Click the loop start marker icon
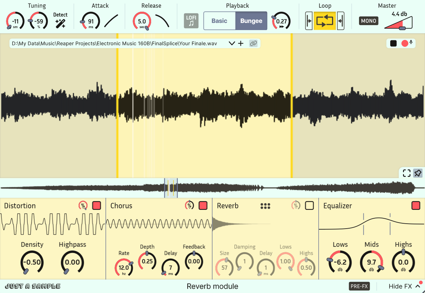The width and height of the screenshot is (425, 293). [x=309, y=21]
